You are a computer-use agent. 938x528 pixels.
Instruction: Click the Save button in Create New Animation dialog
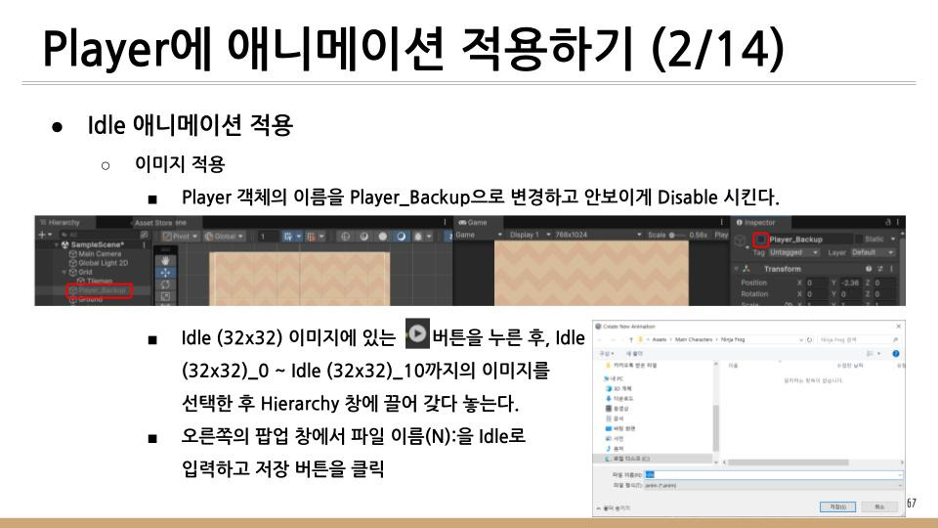[837, 506]
